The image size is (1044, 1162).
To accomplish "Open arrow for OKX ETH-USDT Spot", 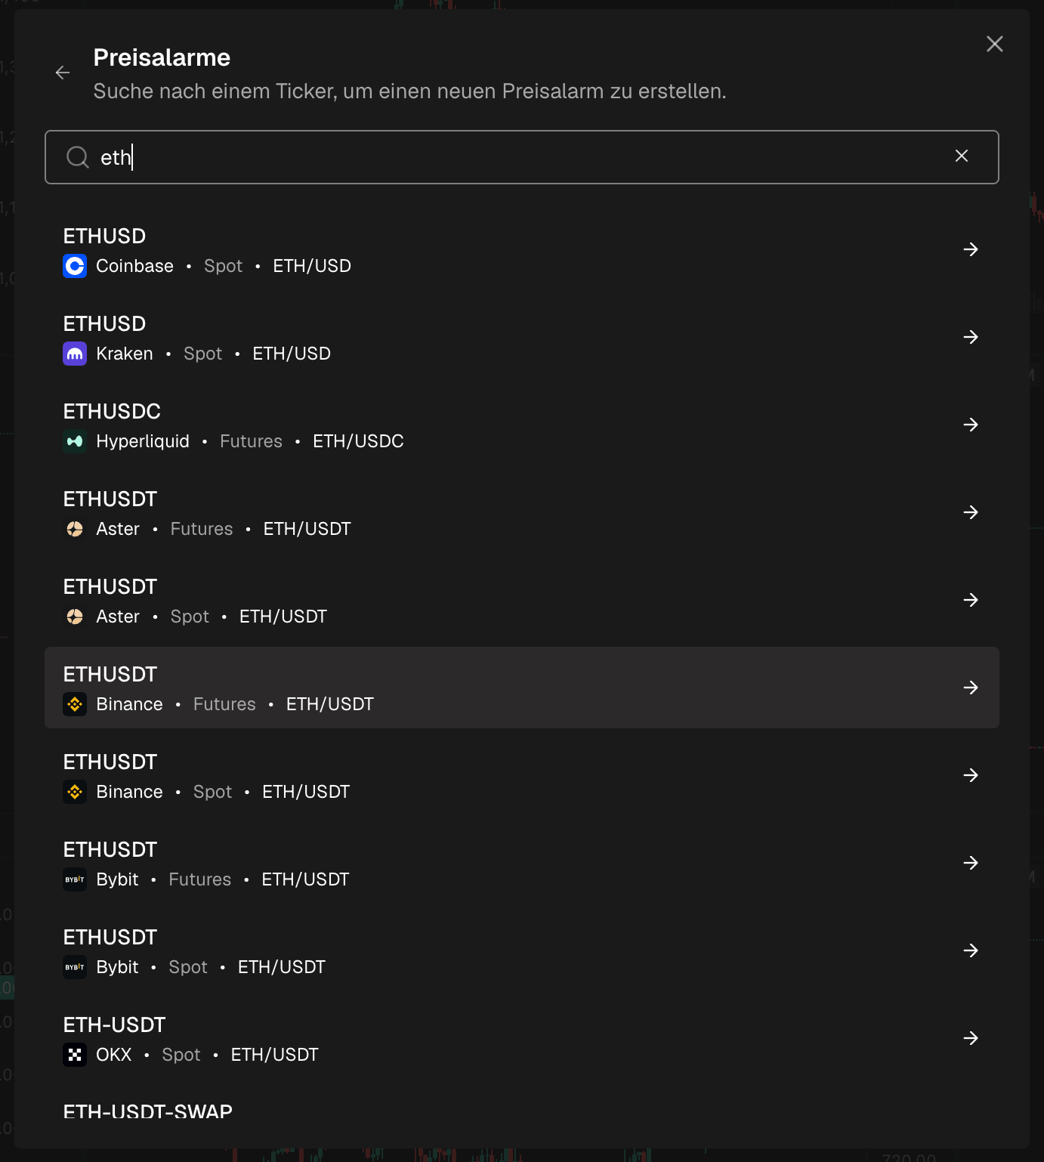I will click(x=971, y=1038).
